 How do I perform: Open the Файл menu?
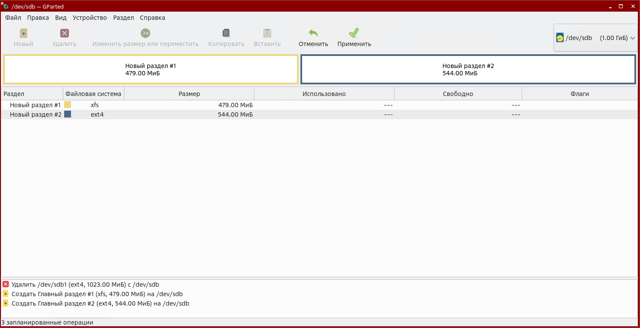tap(13, 18)
